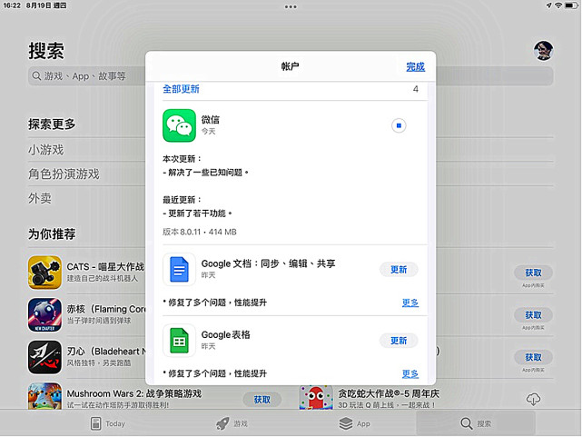Screen dimensions: 582x437
Task: Focus the 游戏、App、故事等 search field
Action: point(291,76)
